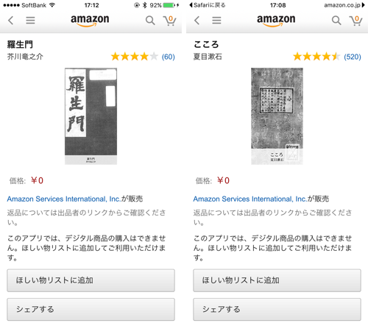Viewport: 368px width, 323px height.
Task: Open the (60) reviews link
Action: [168, 57]
